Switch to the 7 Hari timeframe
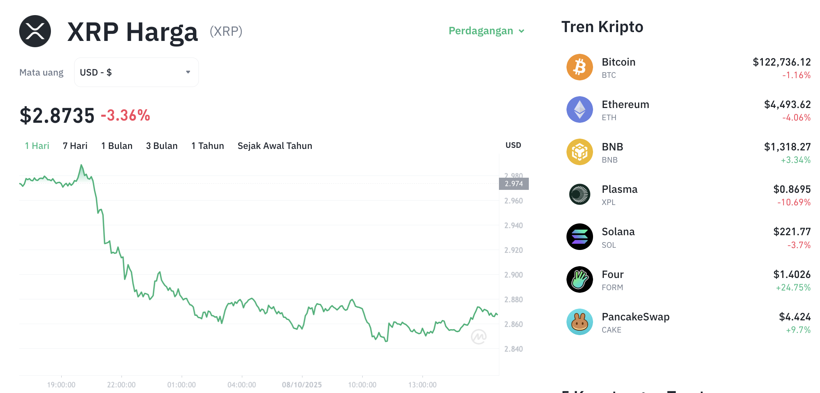Image resolution: width=820 pixels, height=393 pixels. pos(75,146)
